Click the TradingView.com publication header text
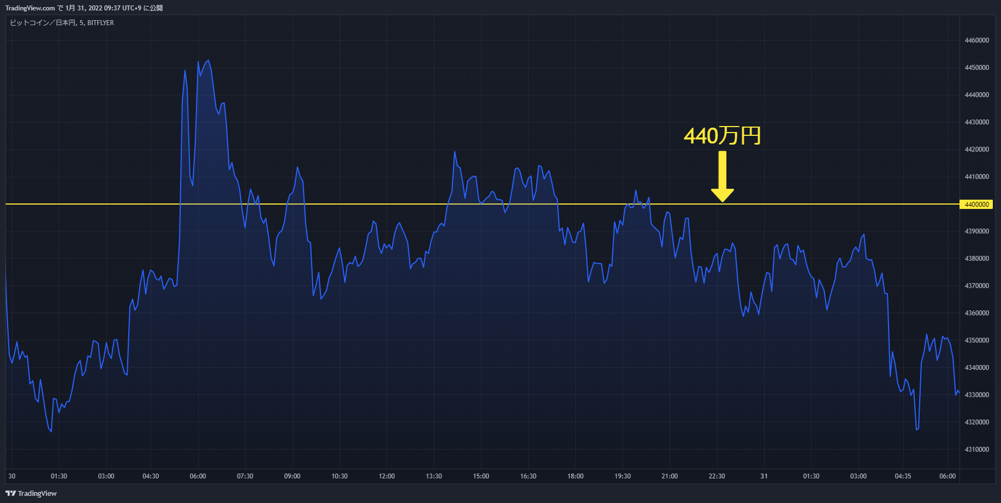The image size is (1001, 503). [x=84, y=8]
